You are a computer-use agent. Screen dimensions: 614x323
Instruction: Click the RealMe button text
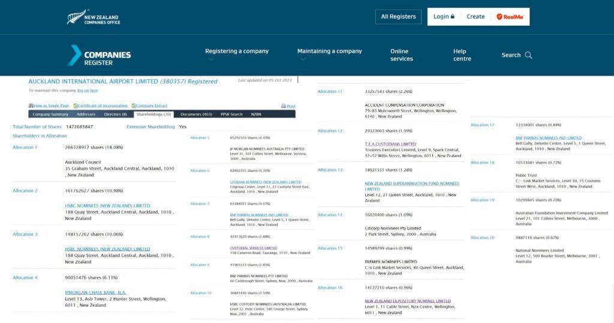(513, 17)
